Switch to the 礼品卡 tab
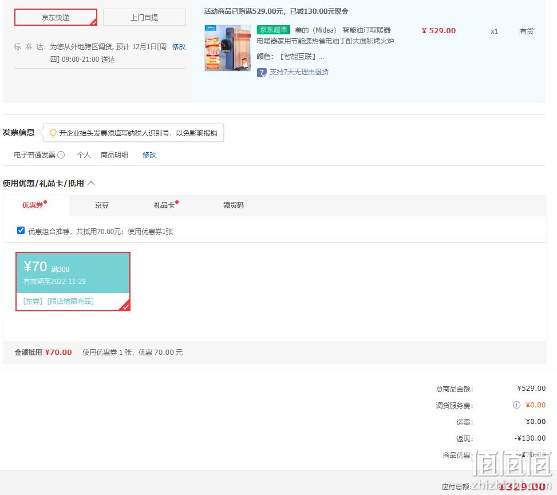 click(x=164, y=205)
